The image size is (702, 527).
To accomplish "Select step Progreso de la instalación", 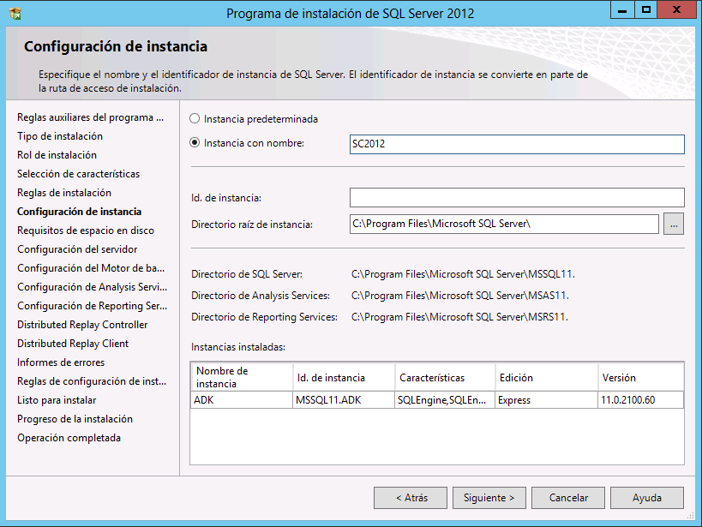I will pos(75,419).
